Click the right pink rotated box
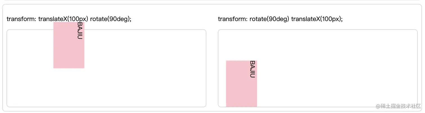425x113 pixels. click(x=241, y=84)
